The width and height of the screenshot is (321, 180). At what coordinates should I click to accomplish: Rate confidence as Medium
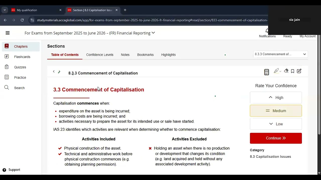276,111
